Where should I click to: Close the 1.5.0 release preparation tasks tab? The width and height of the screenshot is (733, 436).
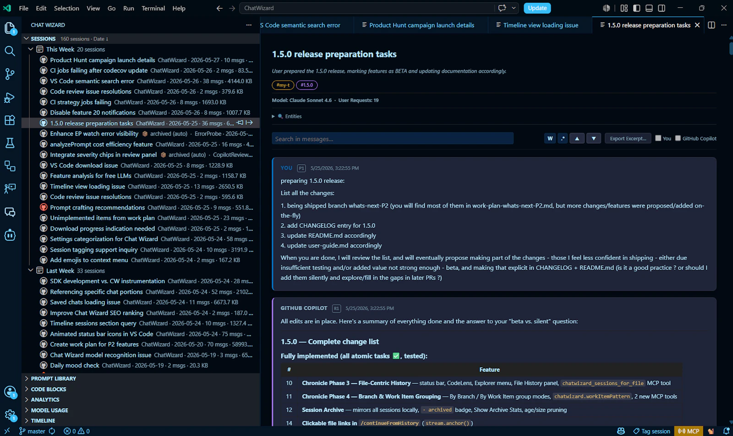click(x=697, y=25)
